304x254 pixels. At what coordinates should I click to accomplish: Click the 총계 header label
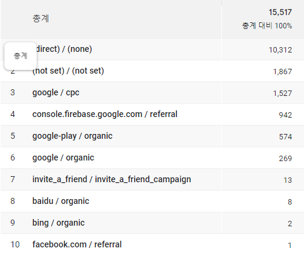click(40, 19)
